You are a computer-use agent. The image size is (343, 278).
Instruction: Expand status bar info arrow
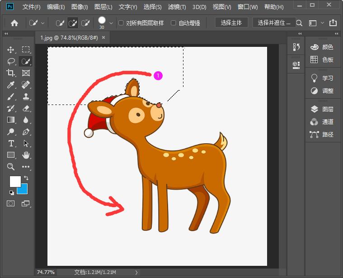137,272
